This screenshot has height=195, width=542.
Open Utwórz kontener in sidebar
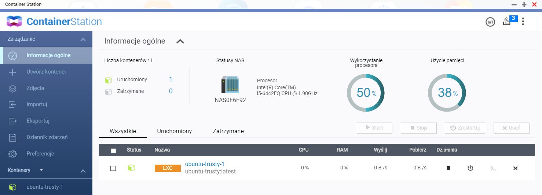(46, 72)
